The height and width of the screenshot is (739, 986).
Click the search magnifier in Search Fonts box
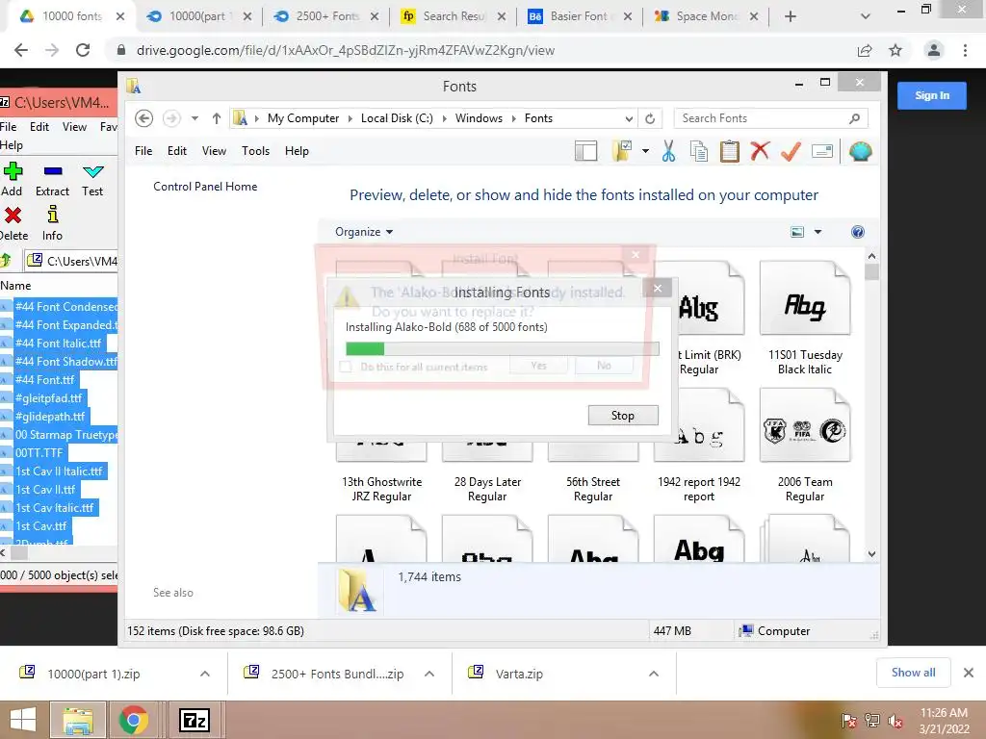tap(854, 118)
